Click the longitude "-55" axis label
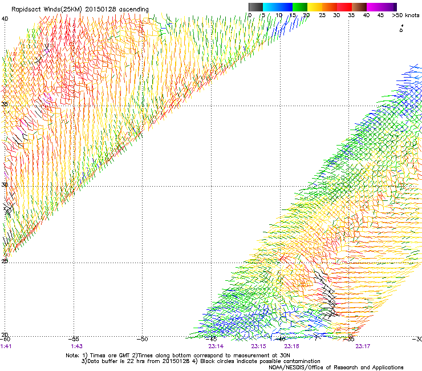The width and height of the screenshot is (422, 371). (x=74, y=339)
